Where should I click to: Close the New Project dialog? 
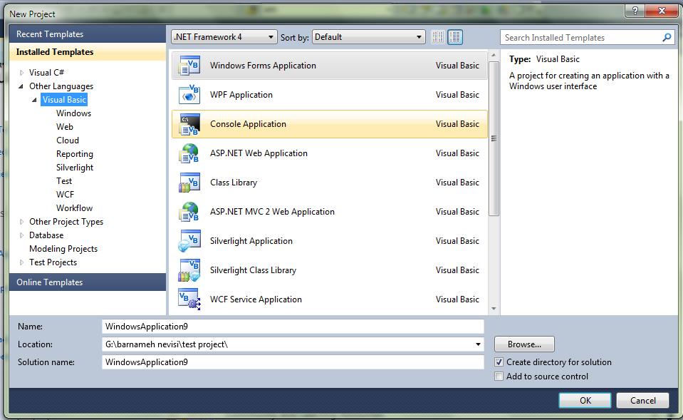coord(662,11)
